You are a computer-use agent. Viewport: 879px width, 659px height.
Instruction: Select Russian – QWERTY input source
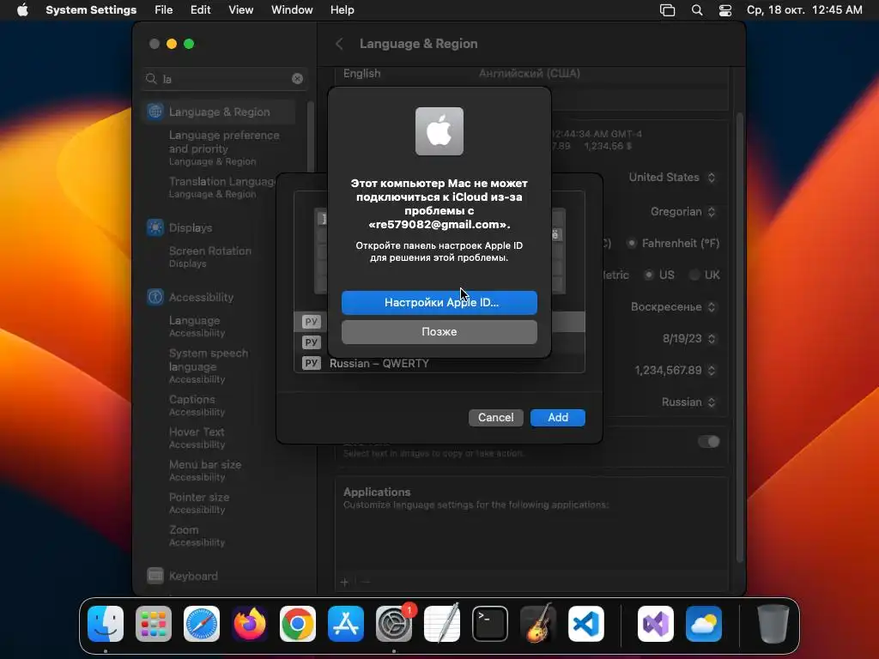coord(439,363)
